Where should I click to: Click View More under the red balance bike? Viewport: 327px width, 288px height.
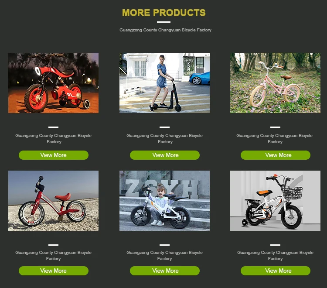pyautogui.click(x=54, y=271)
